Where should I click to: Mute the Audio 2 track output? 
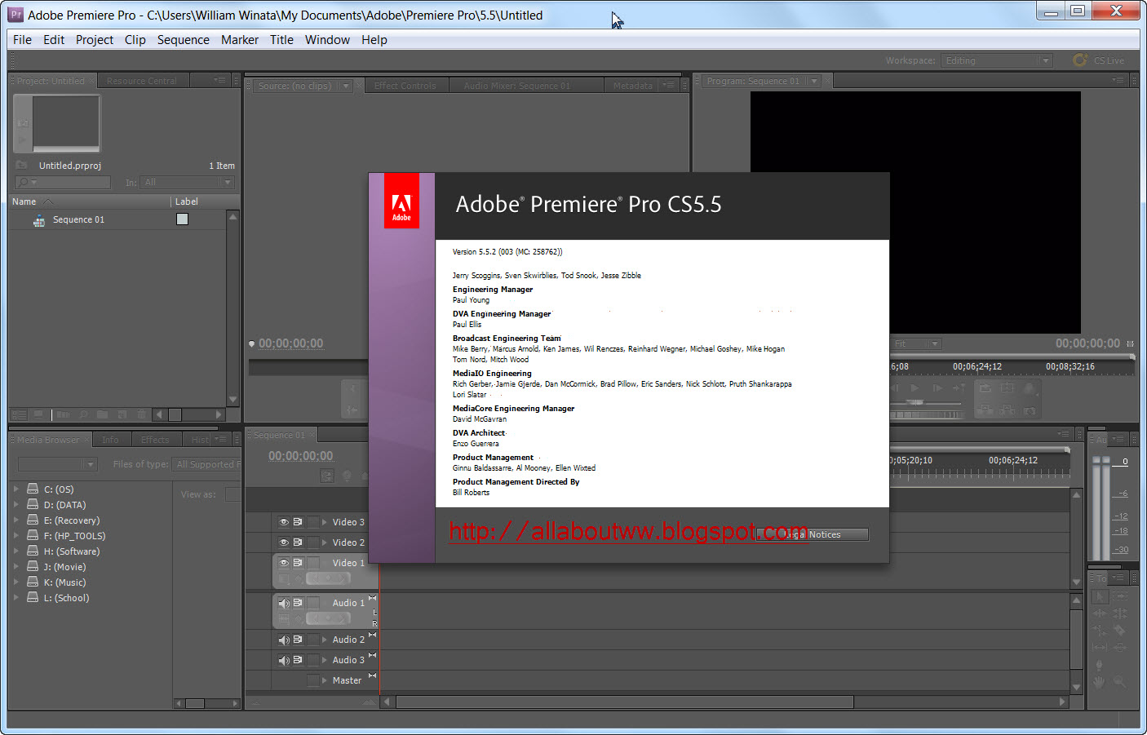point(284,640)
